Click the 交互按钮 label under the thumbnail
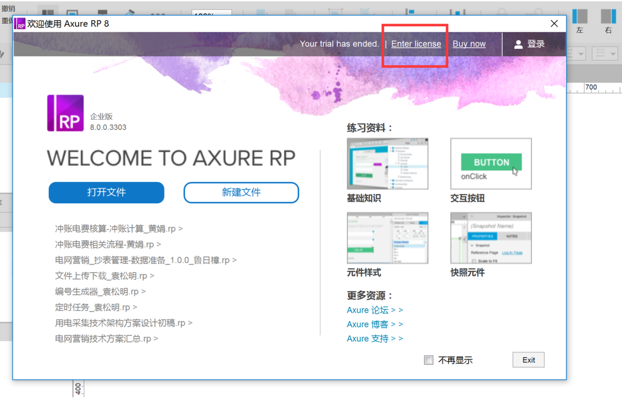Viewport: 622px width, 398px height. pos(467,198)
